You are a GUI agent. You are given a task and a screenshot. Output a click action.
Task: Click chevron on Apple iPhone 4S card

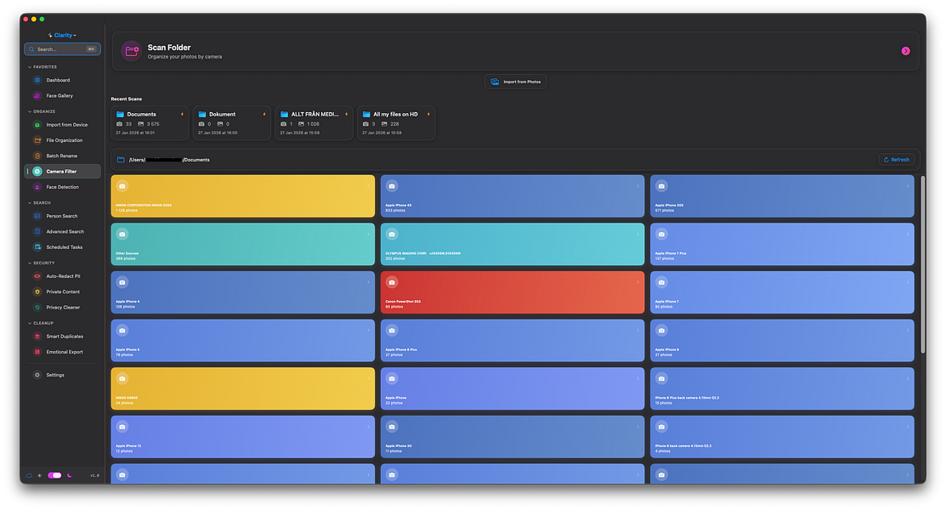(x=637, y=186)
